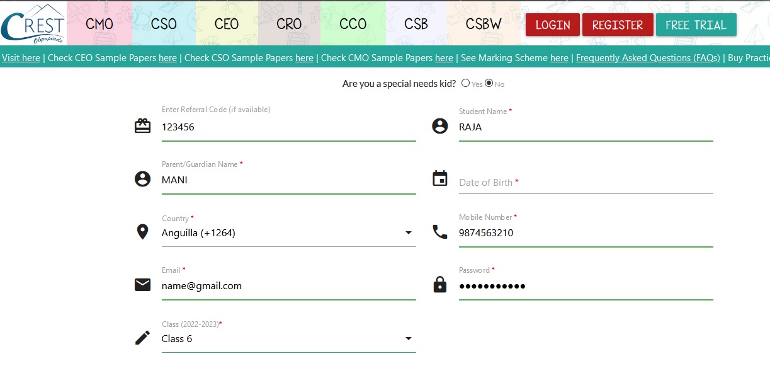The width and height of the screenshot is (770, 366).
Task: Open the CMO menu tab
Action: tap(99, 24)
